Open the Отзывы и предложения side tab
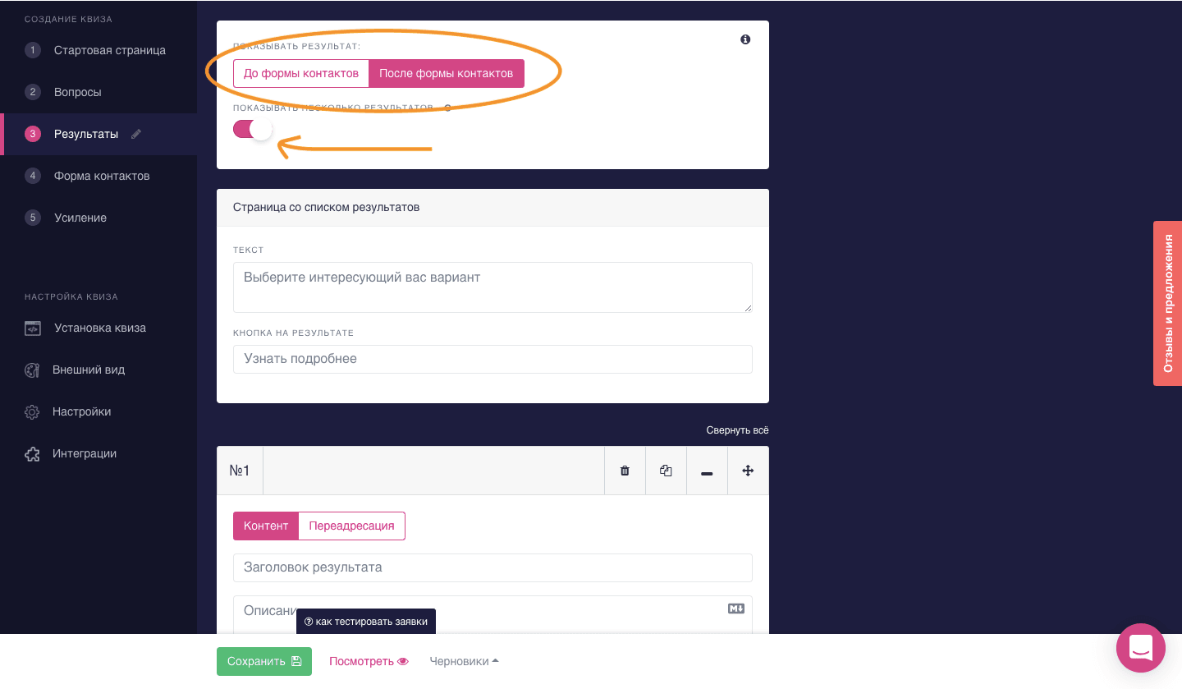 pos(1167,303)
